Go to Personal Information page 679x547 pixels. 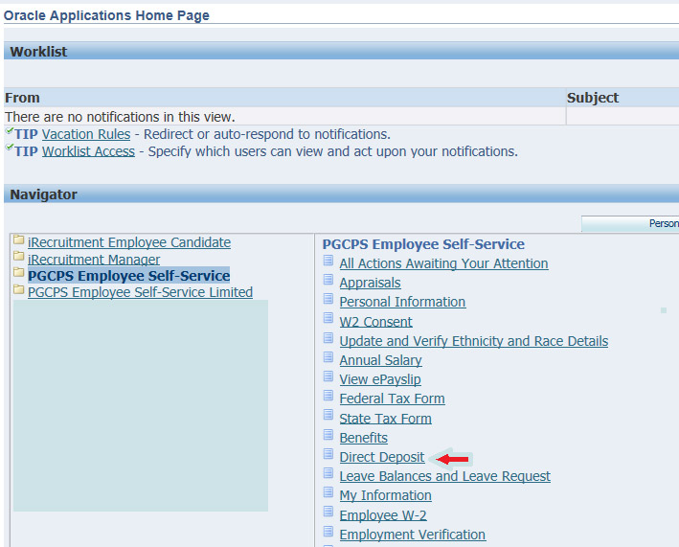pyautogui.click(x=402, y=302)
